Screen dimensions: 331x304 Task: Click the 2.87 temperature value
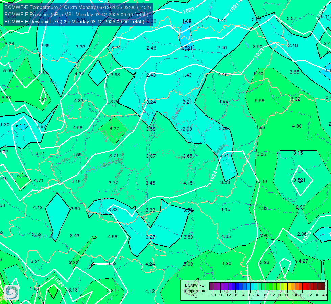[41, 126]
